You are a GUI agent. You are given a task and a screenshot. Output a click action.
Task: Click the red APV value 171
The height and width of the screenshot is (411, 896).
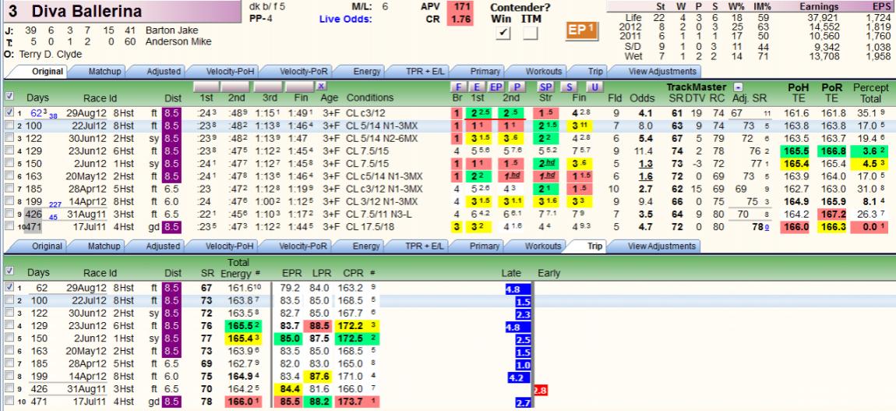click(460, 7)
